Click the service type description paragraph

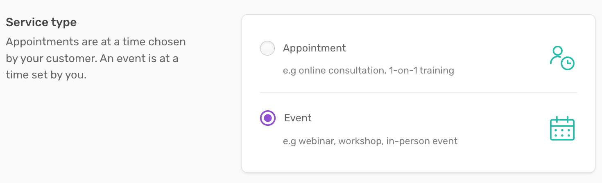coord(96,58)
